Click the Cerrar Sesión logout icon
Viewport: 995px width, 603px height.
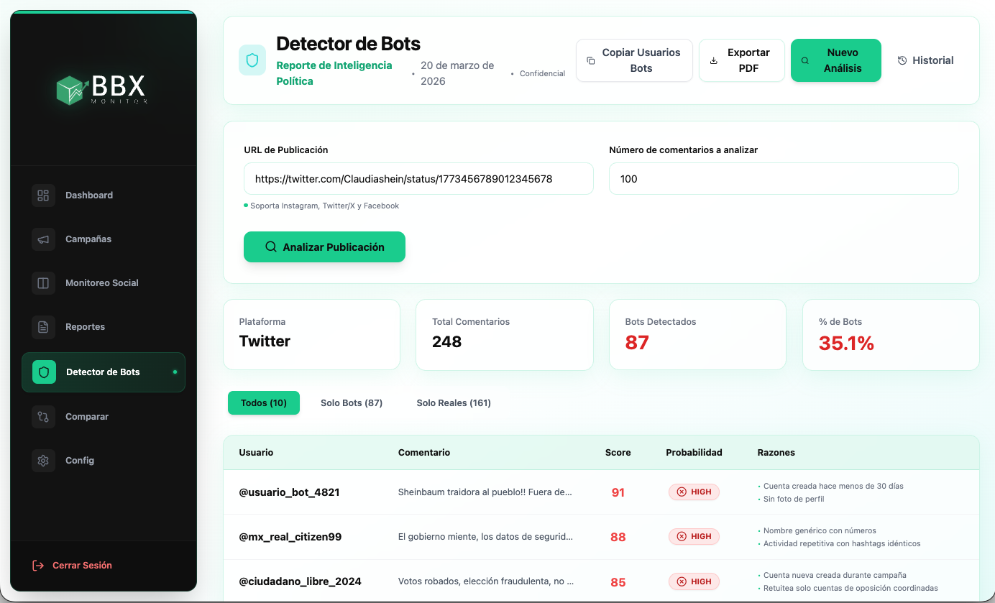[37, 565]
